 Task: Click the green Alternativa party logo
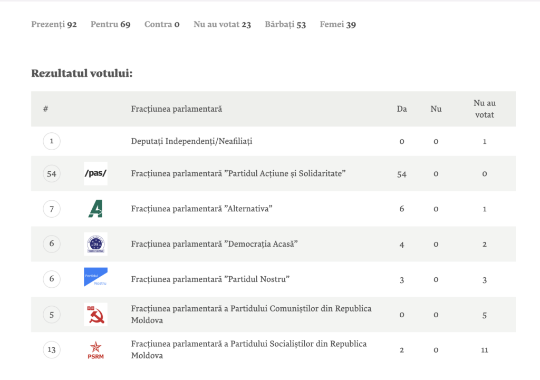(x=95, y=209)
